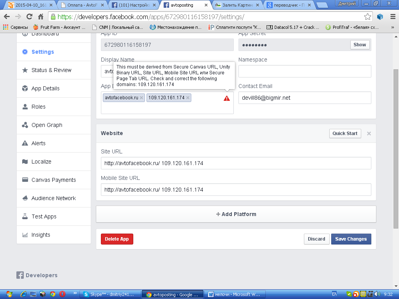
Task: Switch to (101) Настройки Facebook tab
Action: coord(134,5)
